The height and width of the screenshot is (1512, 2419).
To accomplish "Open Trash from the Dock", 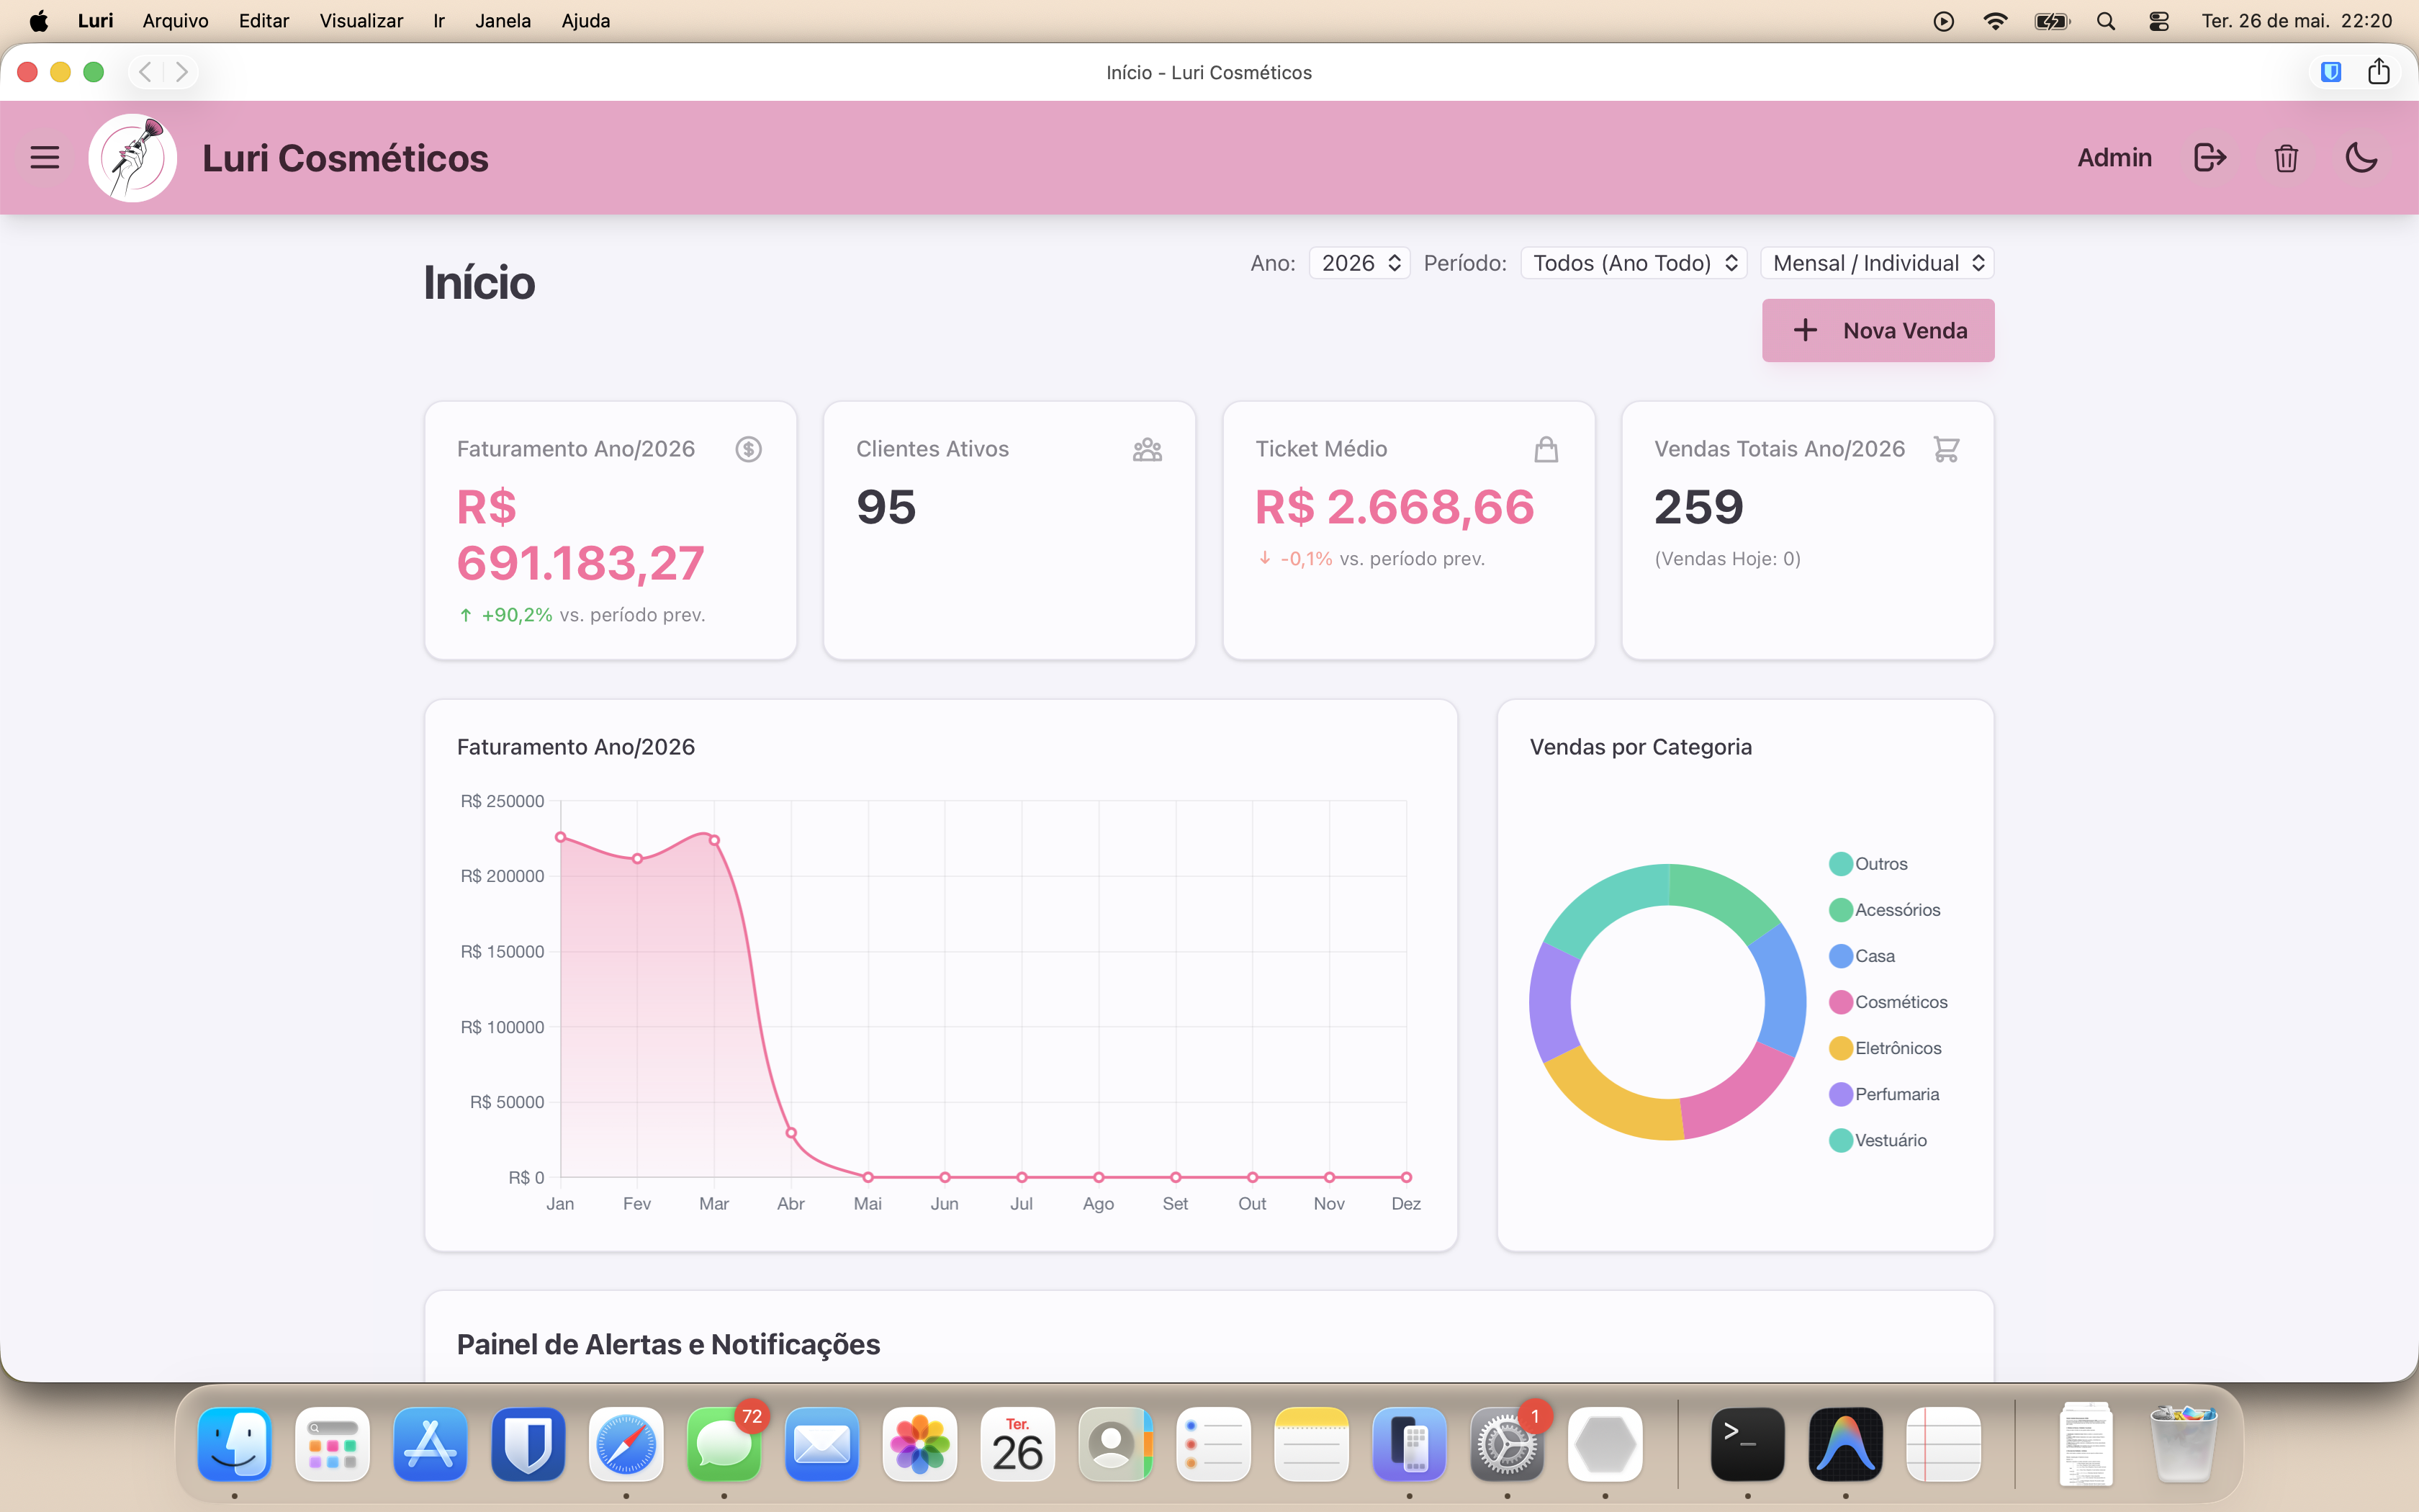I will click(2183, 1444).
